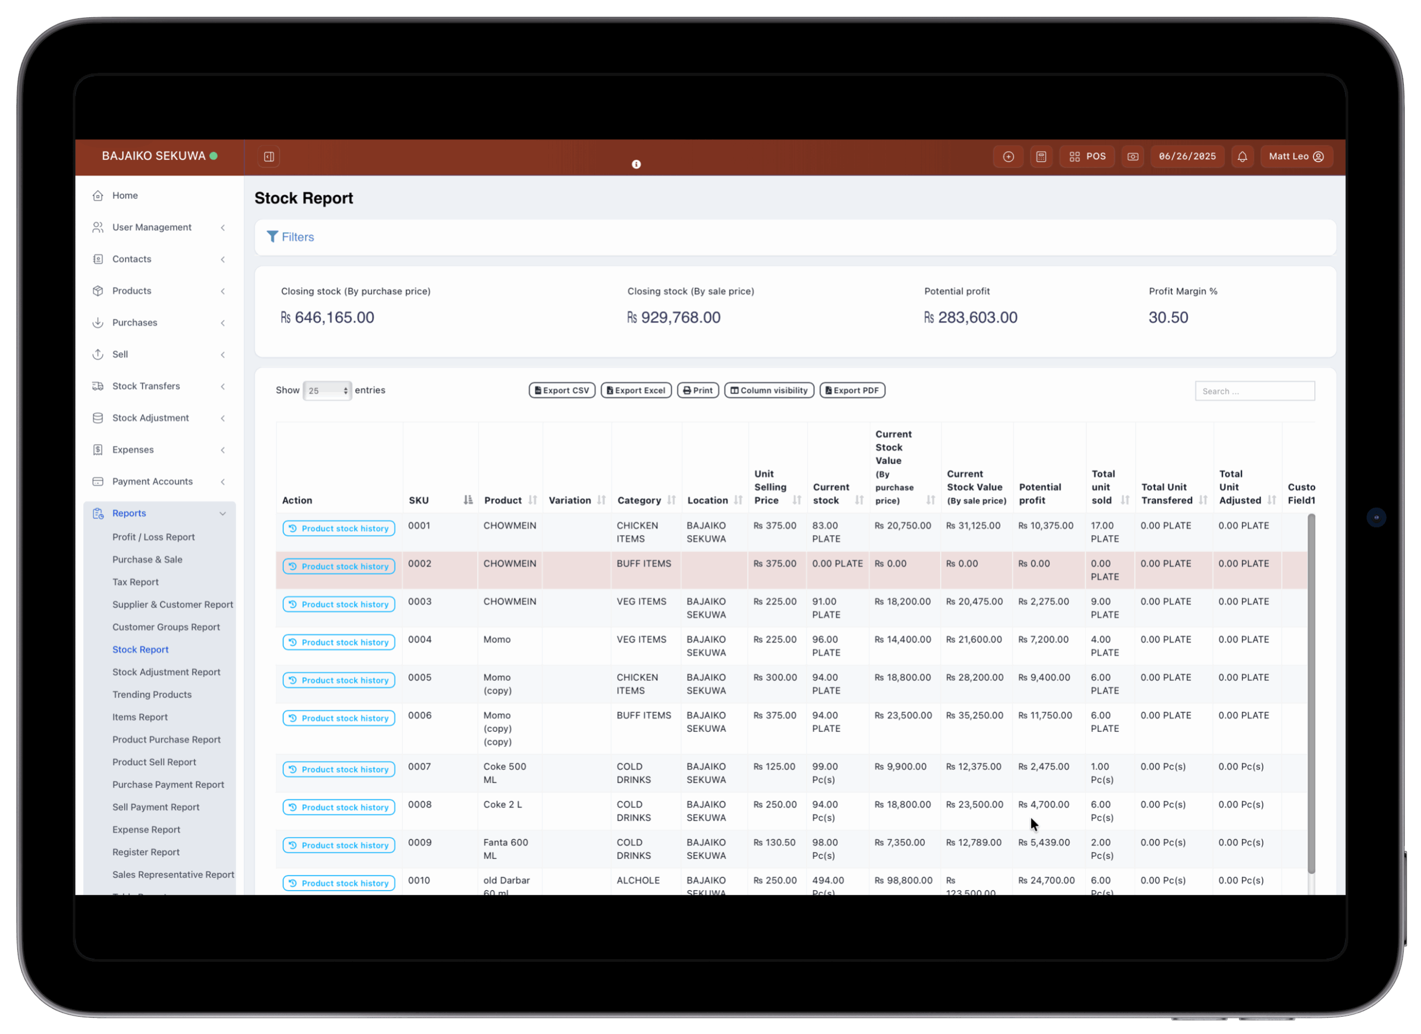Open the Show entries count dropdown
1421x1034 pixels.
pos(326,390)
